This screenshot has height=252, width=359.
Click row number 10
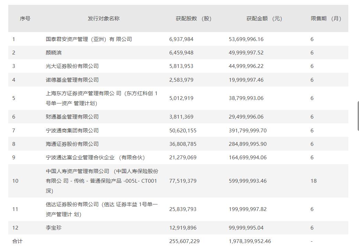pos(15,181)
